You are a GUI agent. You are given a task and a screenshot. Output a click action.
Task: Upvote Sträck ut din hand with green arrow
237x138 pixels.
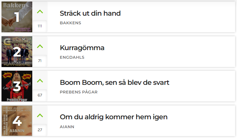click(x=40, y=12)
